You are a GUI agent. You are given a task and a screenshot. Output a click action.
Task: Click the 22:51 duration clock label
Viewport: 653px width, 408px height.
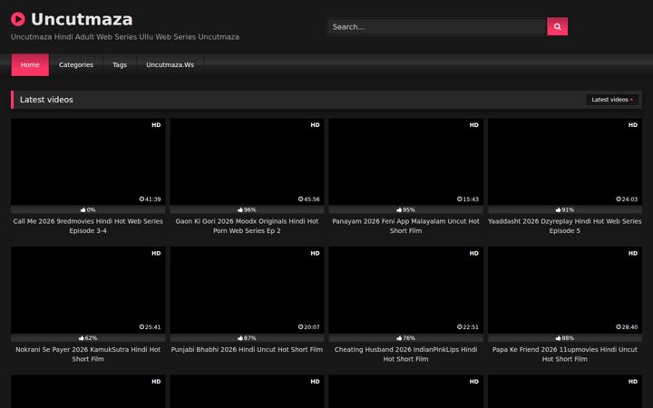click(x=468, y=327)
